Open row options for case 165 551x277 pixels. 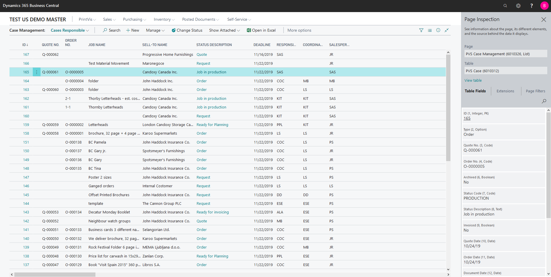point(37,72)
